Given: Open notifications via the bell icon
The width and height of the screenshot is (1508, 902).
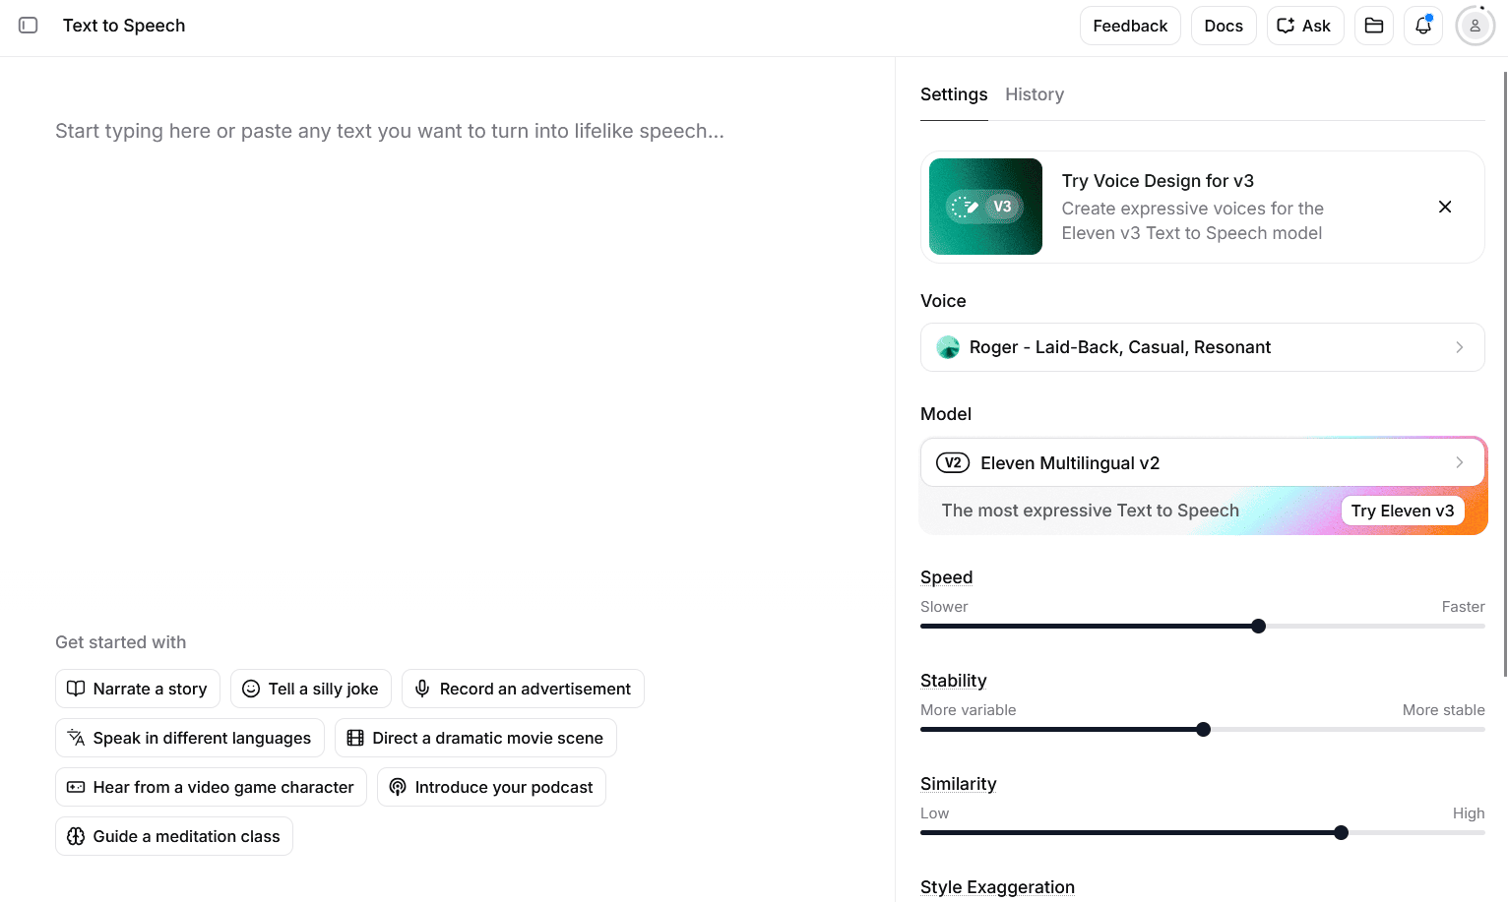Looking at the screenshot, I should point(1422,25).
